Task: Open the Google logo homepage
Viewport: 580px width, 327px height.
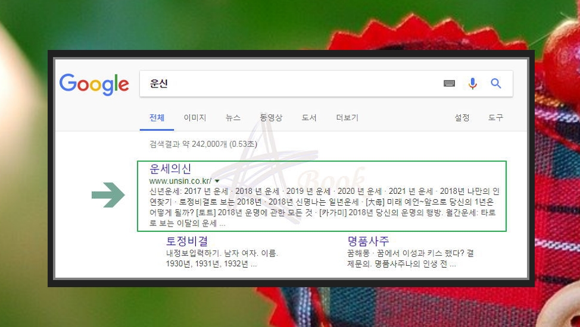Action: (94, 84)
